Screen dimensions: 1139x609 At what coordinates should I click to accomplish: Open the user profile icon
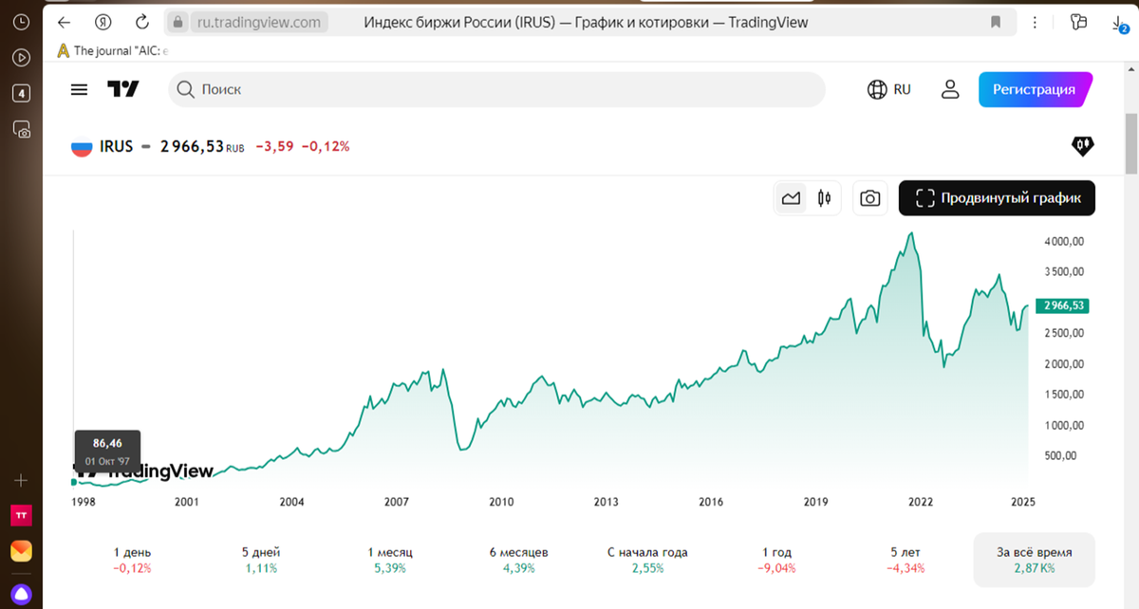(950, 89)
